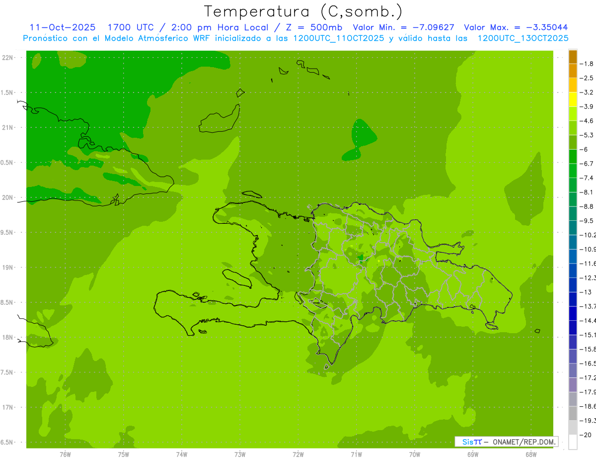Click the legend value -3.9
Viewport: 596px width, 461px height.
click(x=588, y=106)
